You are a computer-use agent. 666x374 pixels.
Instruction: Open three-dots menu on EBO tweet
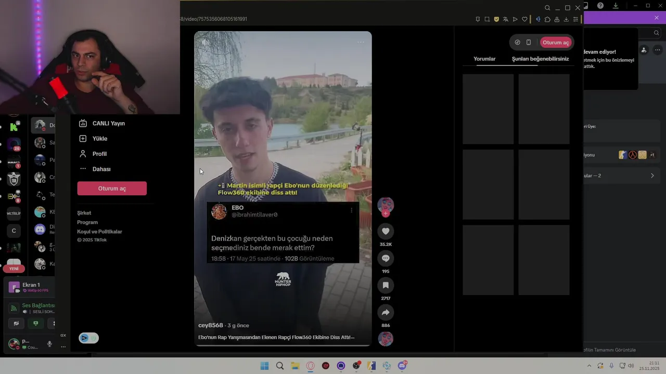351,210
